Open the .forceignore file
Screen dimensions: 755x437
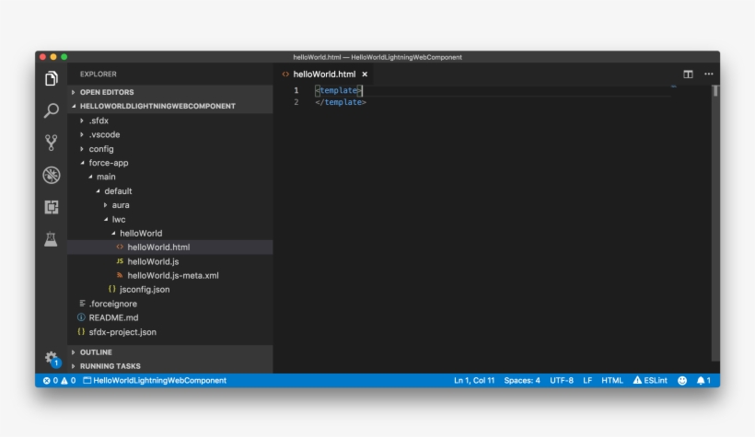tap(170, 304)
